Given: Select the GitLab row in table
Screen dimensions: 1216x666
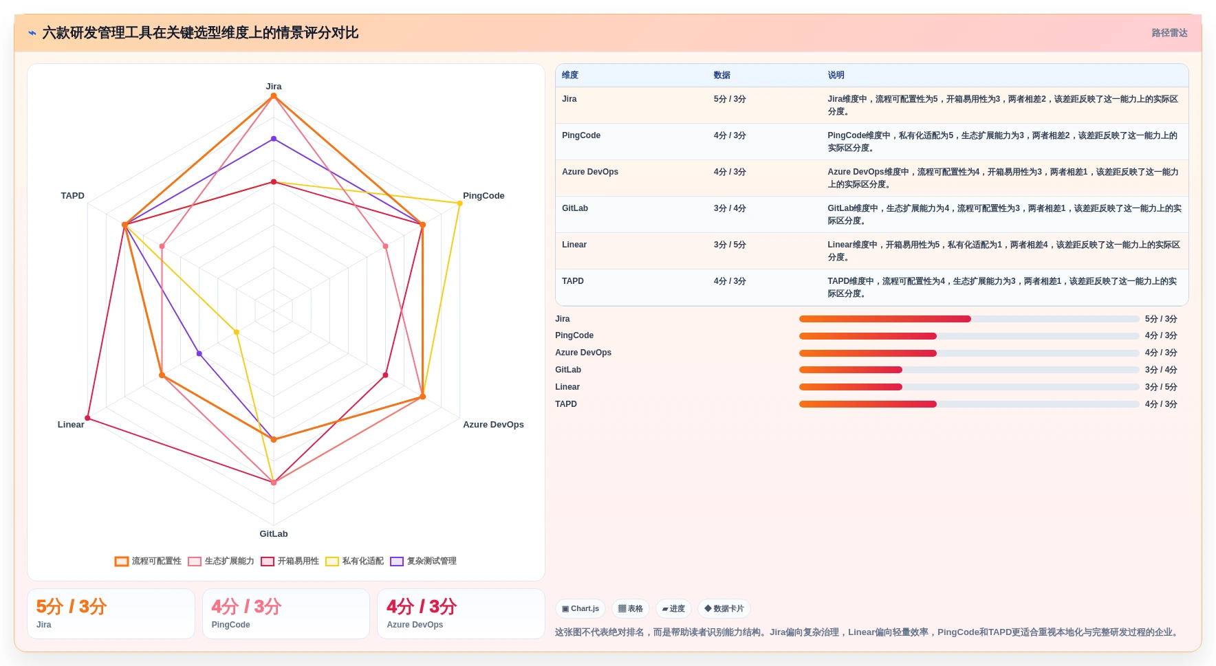Looking at the screenshot, I should click(x=872, y=214).
